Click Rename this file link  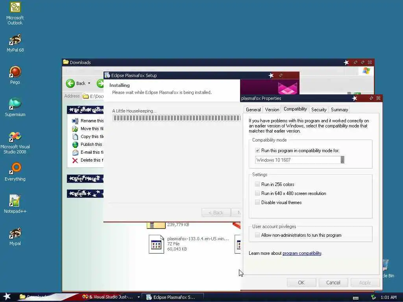(92, 121)
